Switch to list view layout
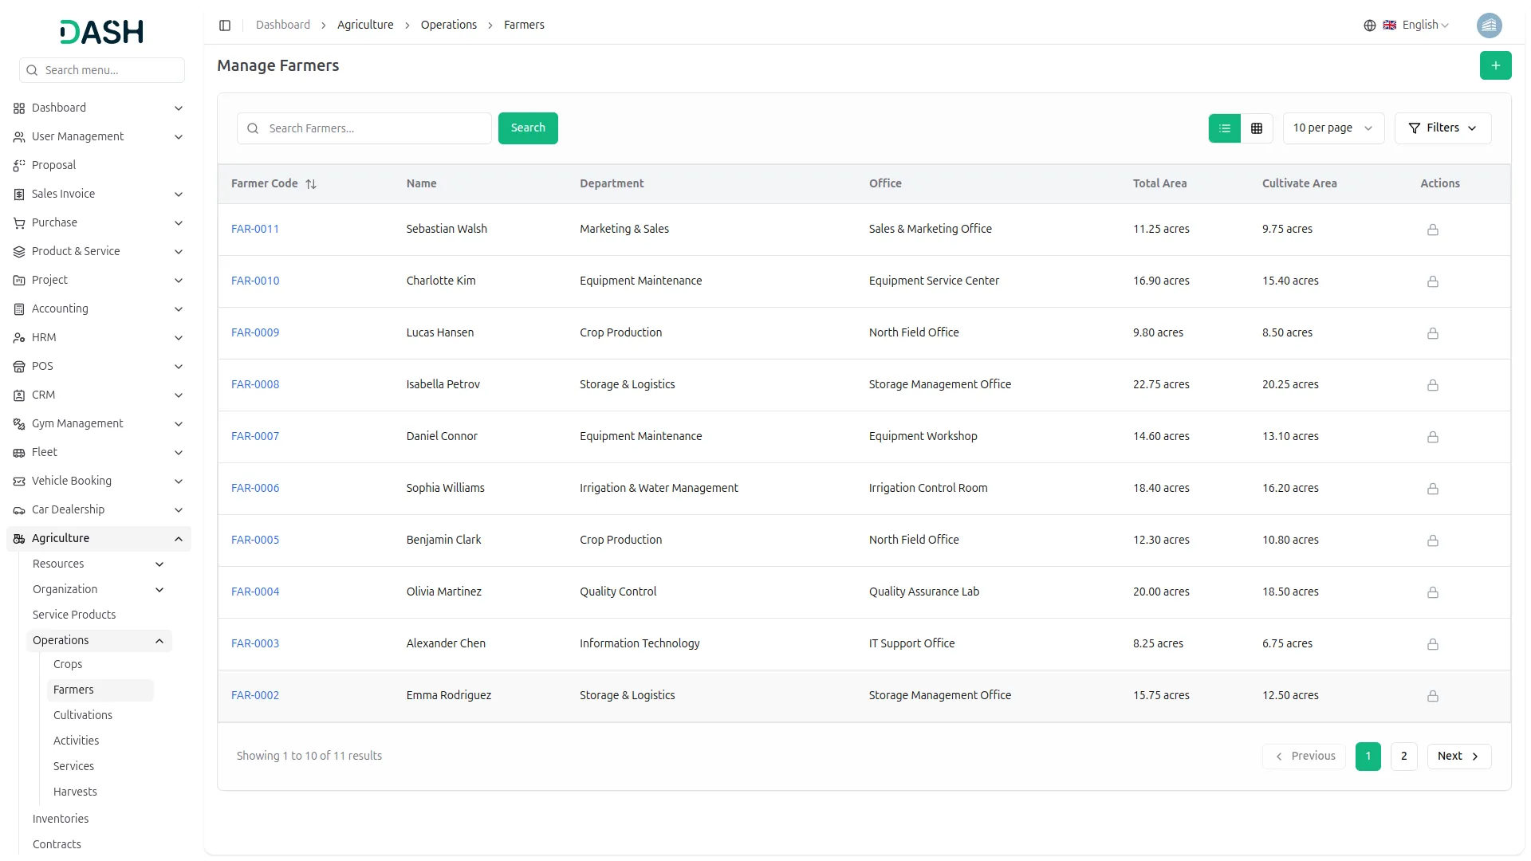The height and width of the screenshot is (861, 1531). point(1224,128)
